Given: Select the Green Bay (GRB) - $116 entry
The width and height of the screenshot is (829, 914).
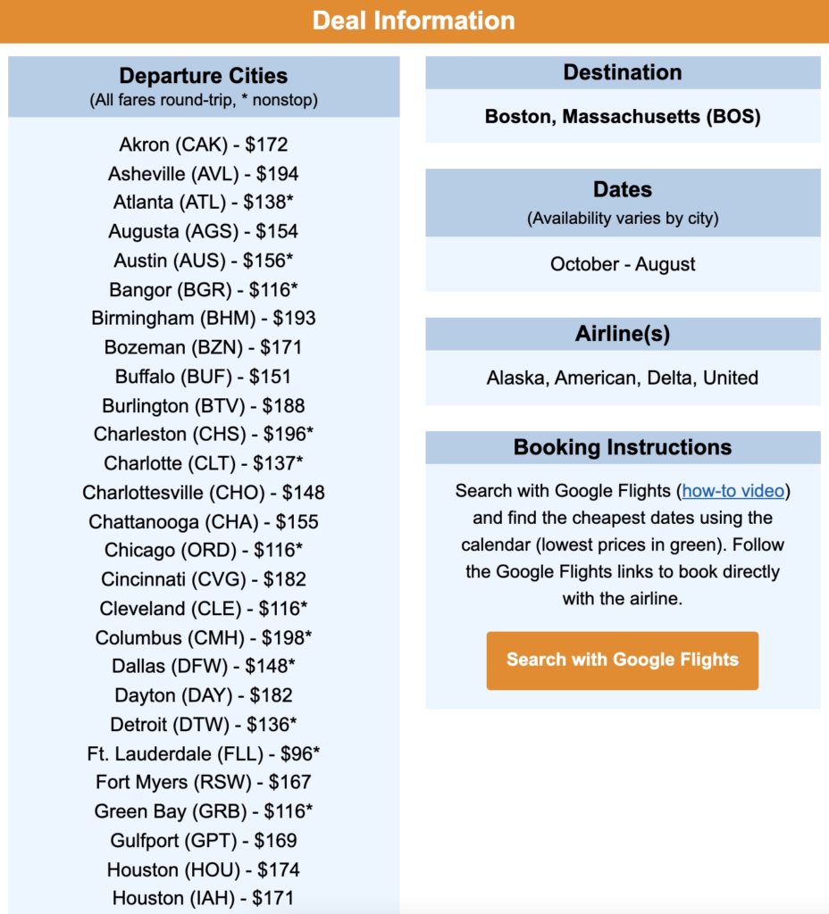Looking at the screenshot, I should click(x=204, y=811).
